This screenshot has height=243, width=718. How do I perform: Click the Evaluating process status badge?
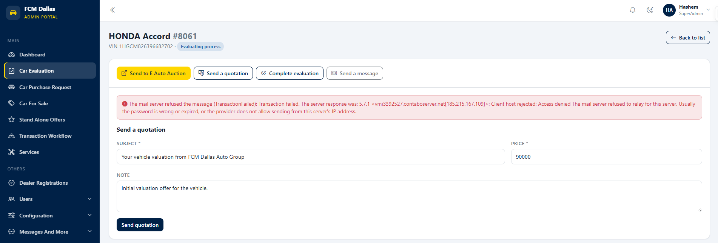[x=200, y=47]
